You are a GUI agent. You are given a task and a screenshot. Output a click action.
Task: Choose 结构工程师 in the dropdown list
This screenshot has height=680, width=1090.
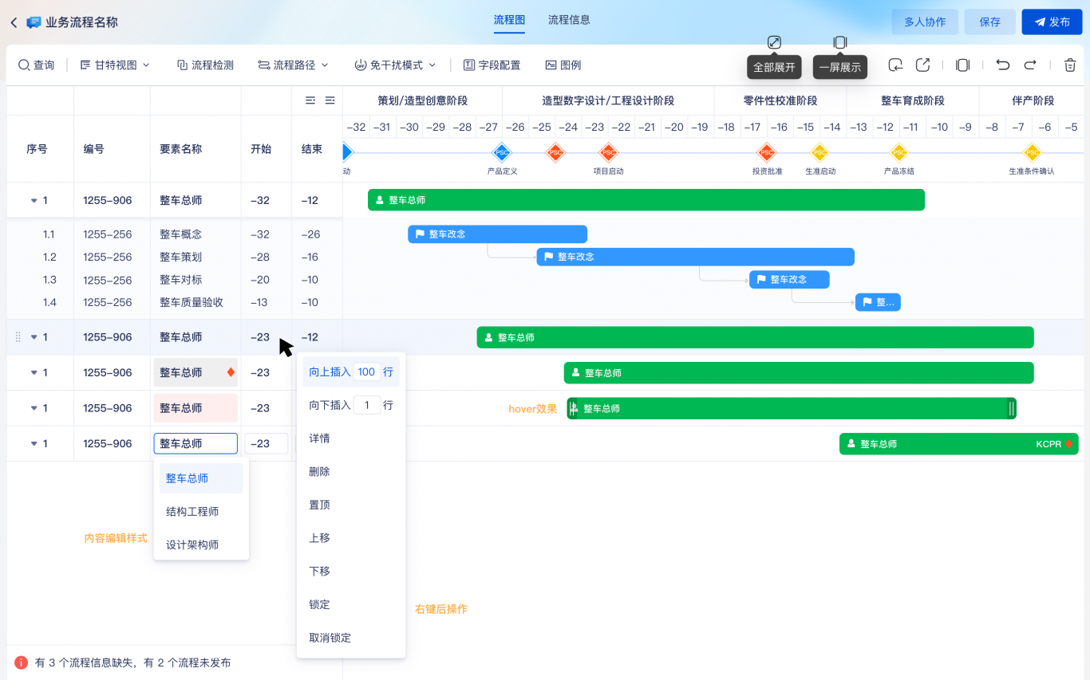point(201,512)
